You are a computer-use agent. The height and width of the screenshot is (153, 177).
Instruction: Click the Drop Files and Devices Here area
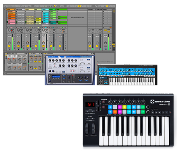click(77, 17)
